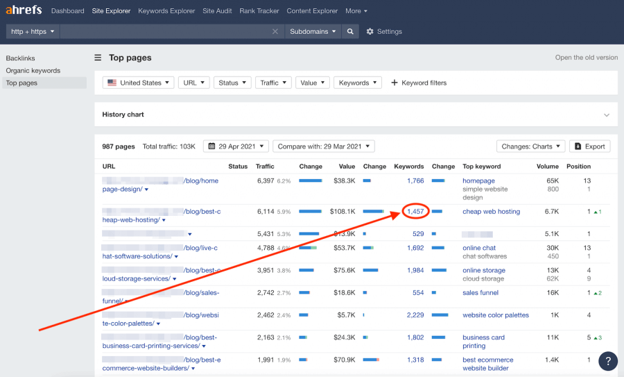
Task: Select Organic keywords in the sidebar
Action: click(33, 71)
